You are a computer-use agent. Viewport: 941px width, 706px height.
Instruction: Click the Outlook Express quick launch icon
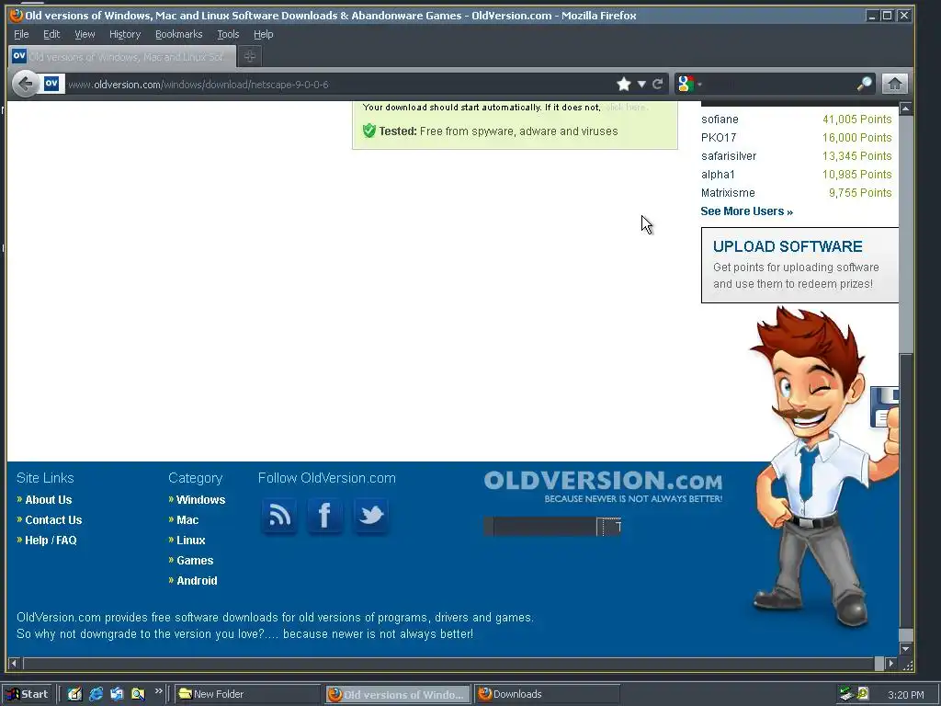tap(117, 694)
